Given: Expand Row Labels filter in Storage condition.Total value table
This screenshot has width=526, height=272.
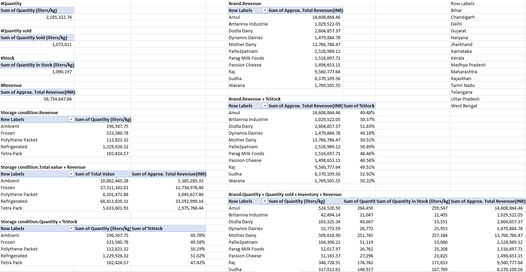Looking at the screenshot, I should click(71, 174).
